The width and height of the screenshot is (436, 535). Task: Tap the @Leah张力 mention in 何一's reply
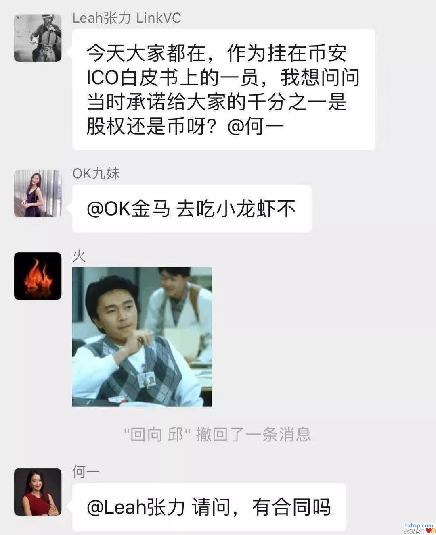[136, 507]
